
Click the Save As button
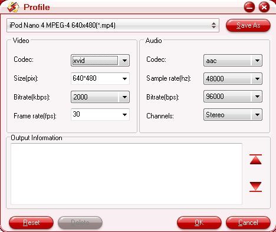pos(248,25)
